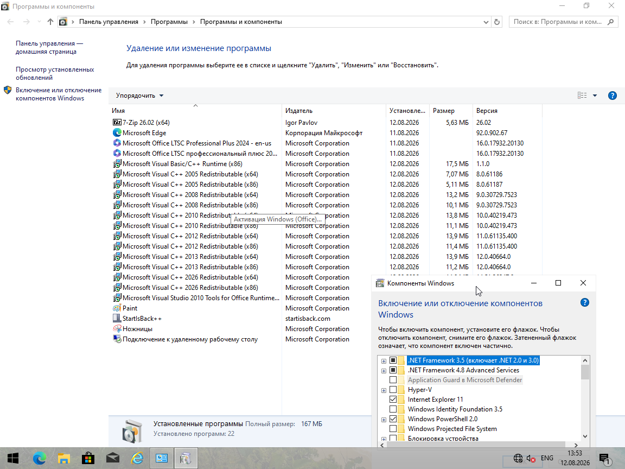Viewport: 625px width, 469px height.
Task: Select Microsoft Visual C++ 2013 Redistributable (x86) row
Action: [326, 267]
